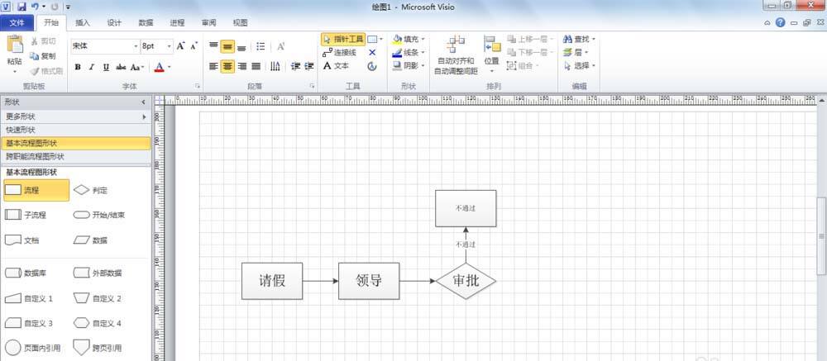This screenshot has height=361, width=827.
Task: Rotate text direction icon
Action: tap(275, 66)
